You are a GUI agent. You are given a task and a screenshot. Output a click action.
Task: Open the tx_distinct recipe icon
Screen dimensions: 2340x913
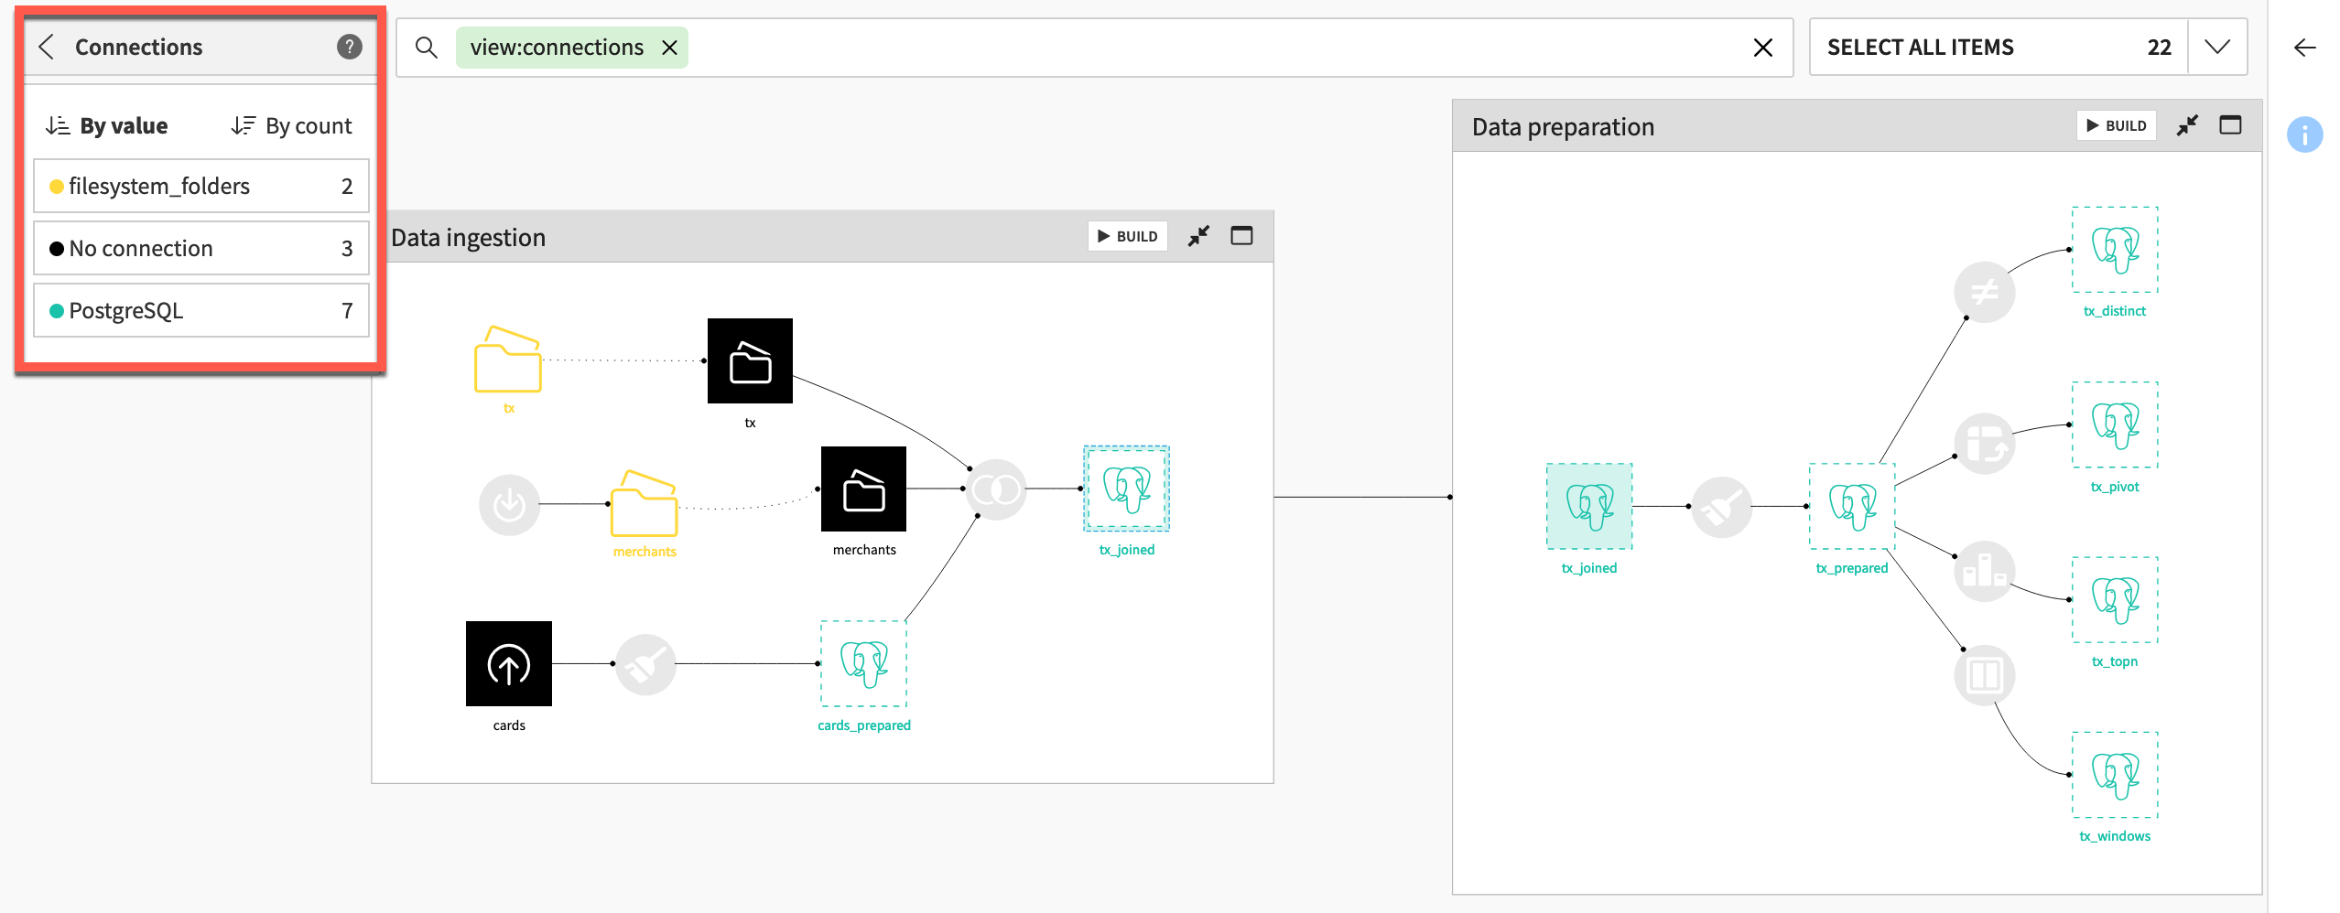click(1985, 293)
